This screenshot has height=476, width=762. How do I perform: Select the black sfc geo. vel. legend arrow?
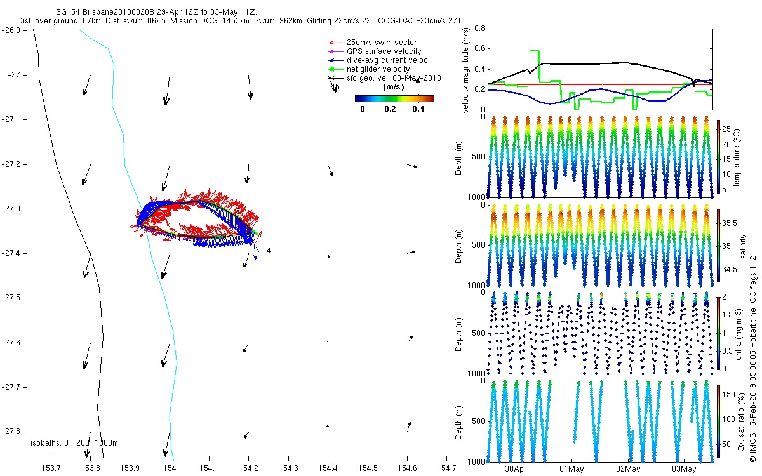click(x=333, y=78)
